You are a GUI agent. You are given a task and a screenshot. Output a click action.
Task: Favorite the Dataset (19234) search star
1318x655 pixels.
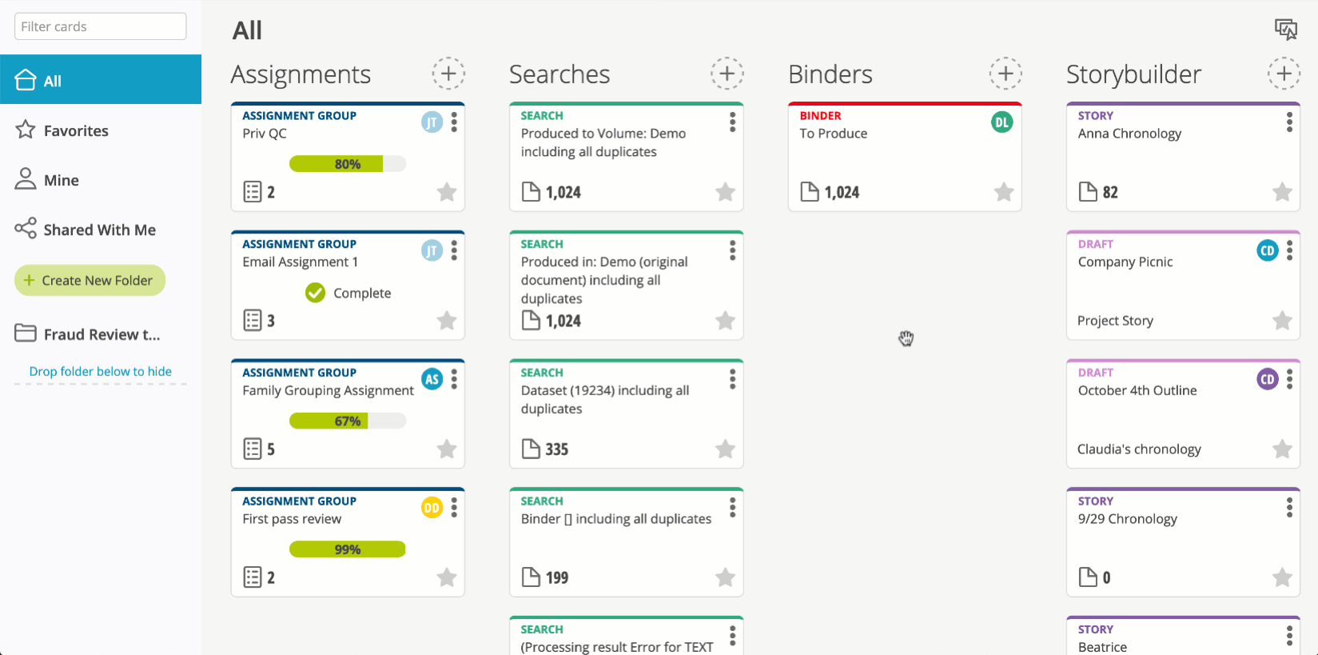click(x=725, y=449)
